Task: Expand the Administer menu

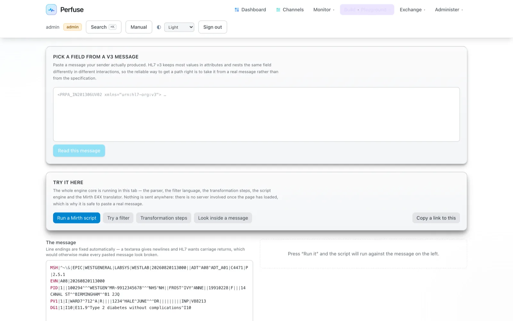Action: (449, 10)
